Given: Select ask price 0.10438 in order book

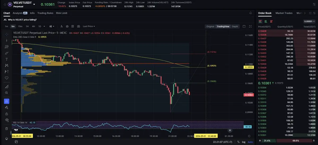Looking at the screenshot, I should pos(262,35).
